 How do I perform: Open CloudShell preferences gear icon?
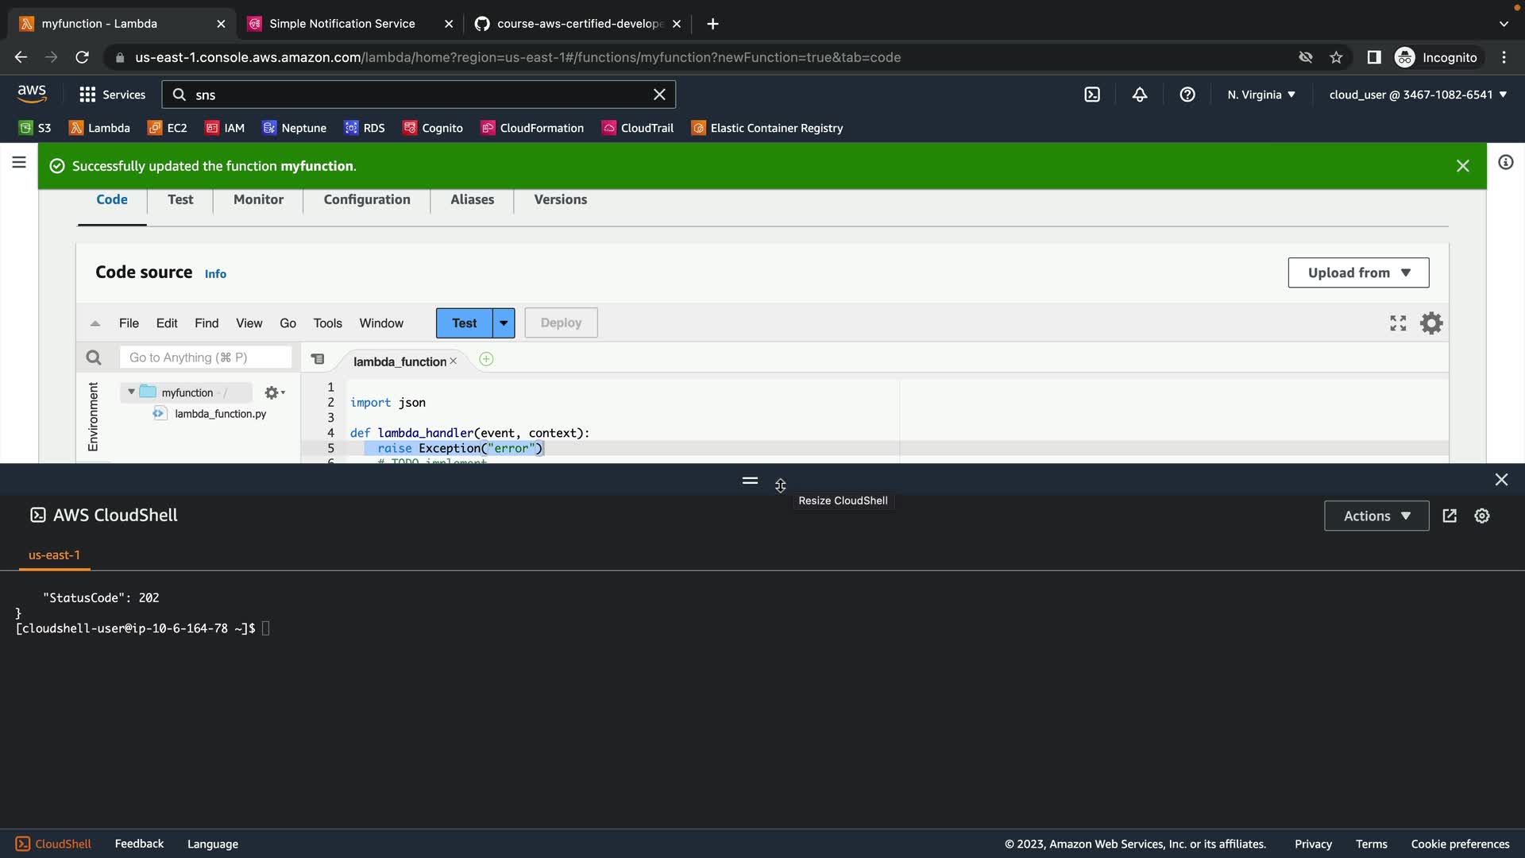point(1482,516)
